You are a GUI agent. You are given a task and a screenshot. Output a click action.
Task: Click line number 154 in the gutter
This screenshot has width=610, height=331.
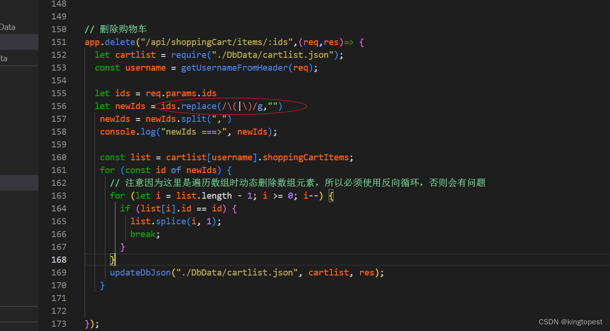tap(59, 81)
